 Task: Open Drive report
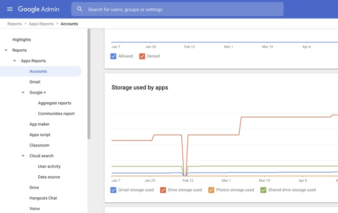coord(34,187)
